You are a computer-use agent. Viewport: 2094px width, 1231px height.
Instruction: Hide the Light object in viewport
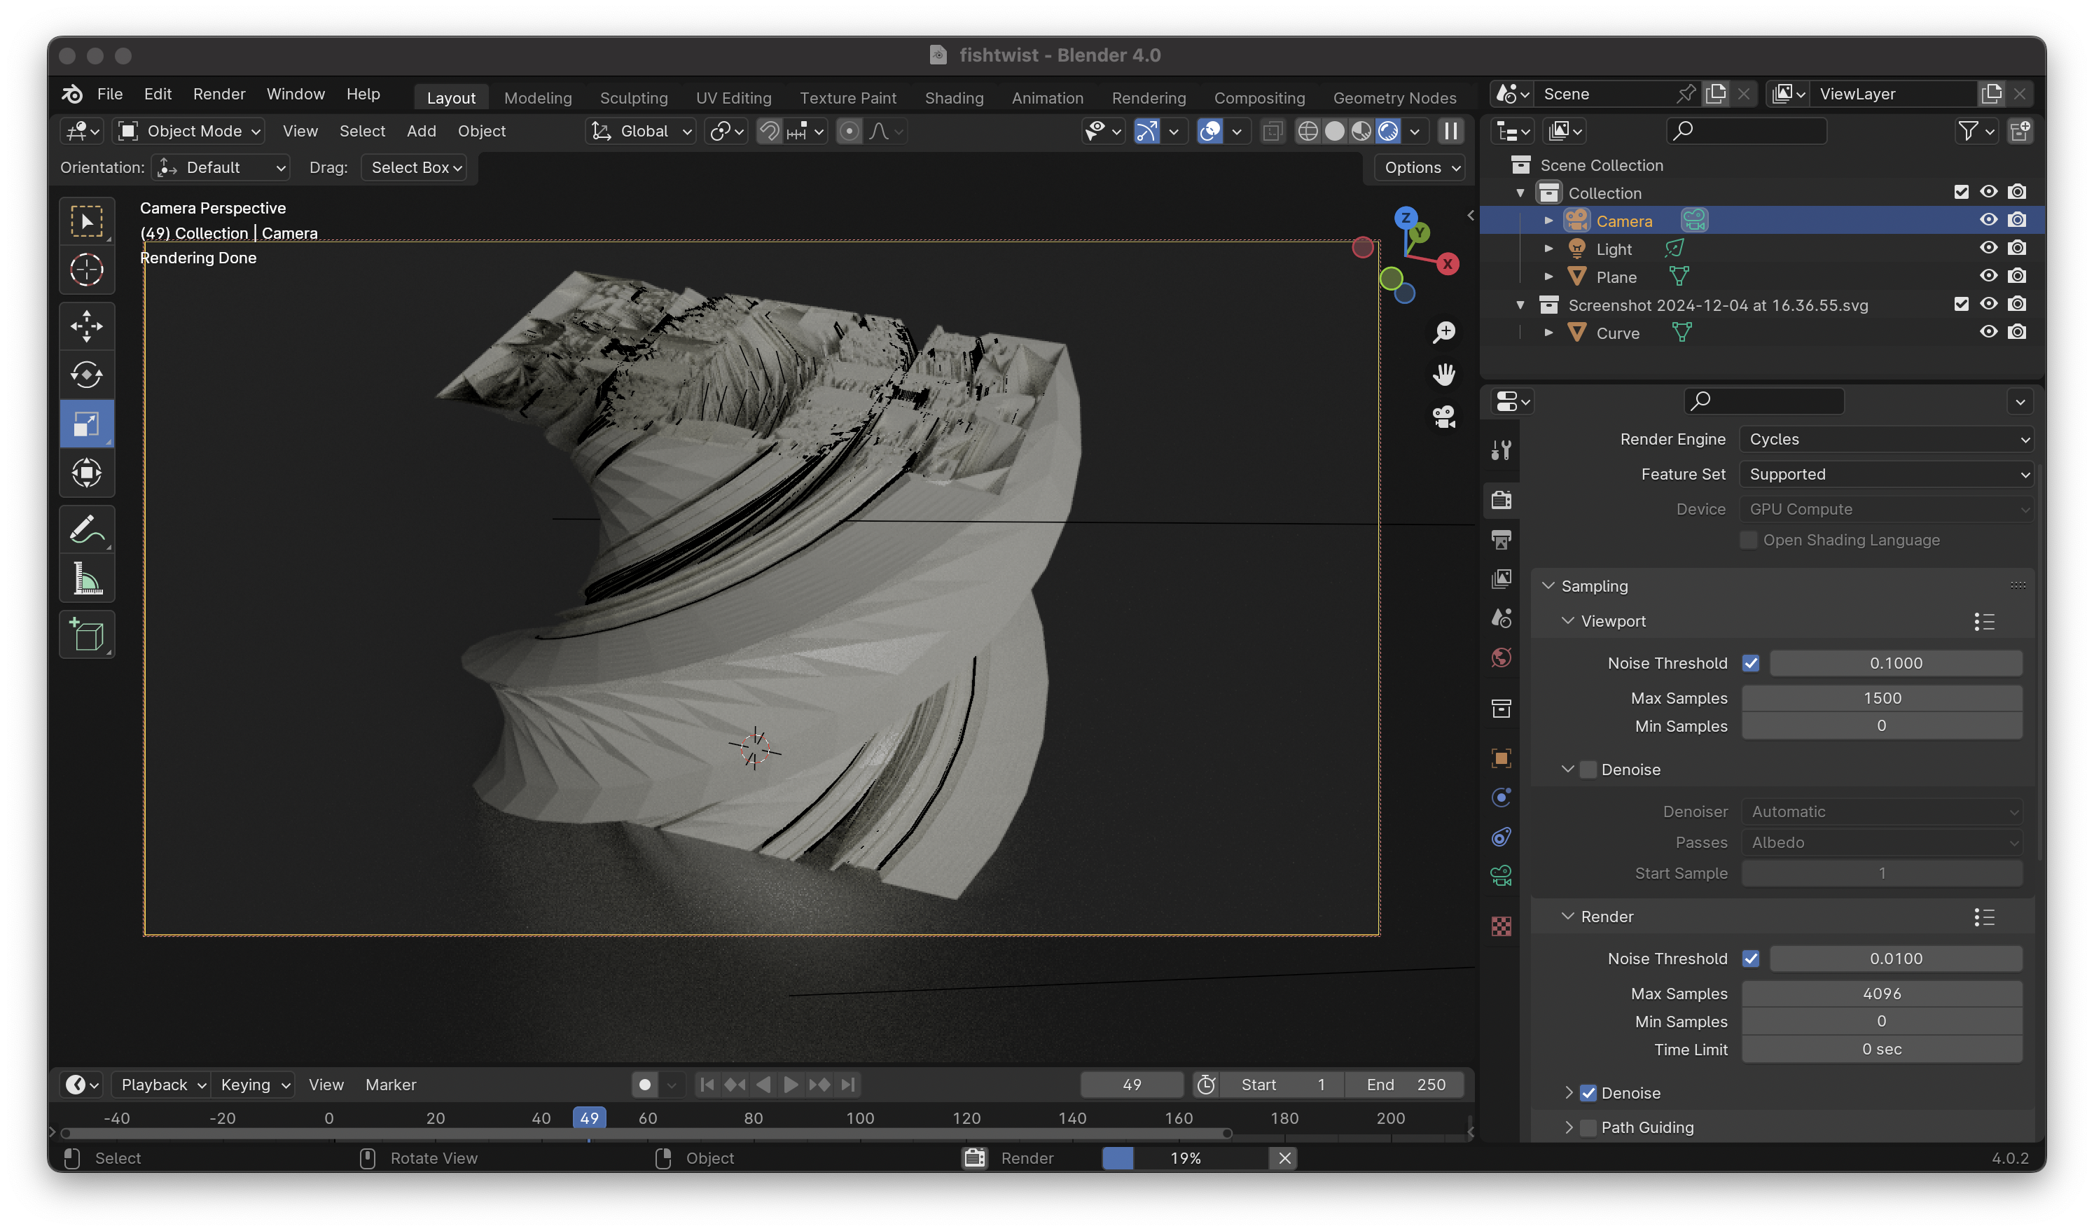click(1988, 249)
